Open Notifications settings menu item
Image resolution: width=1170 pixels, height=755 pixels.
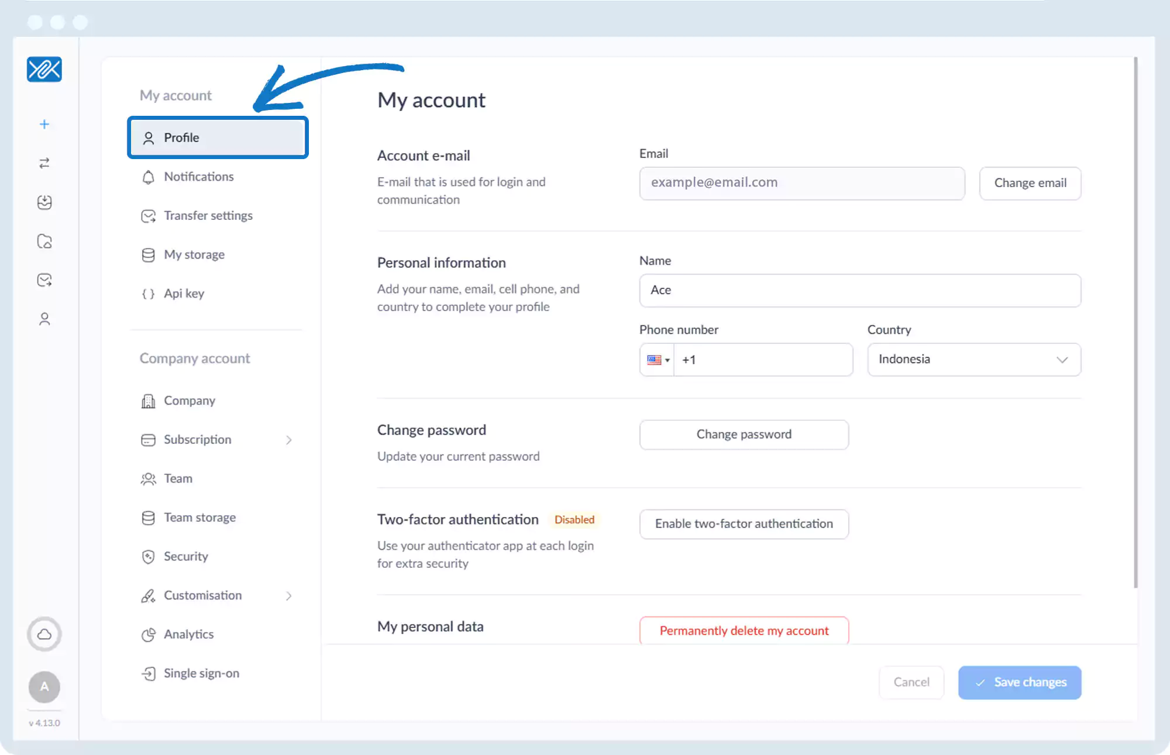point(198,177)
